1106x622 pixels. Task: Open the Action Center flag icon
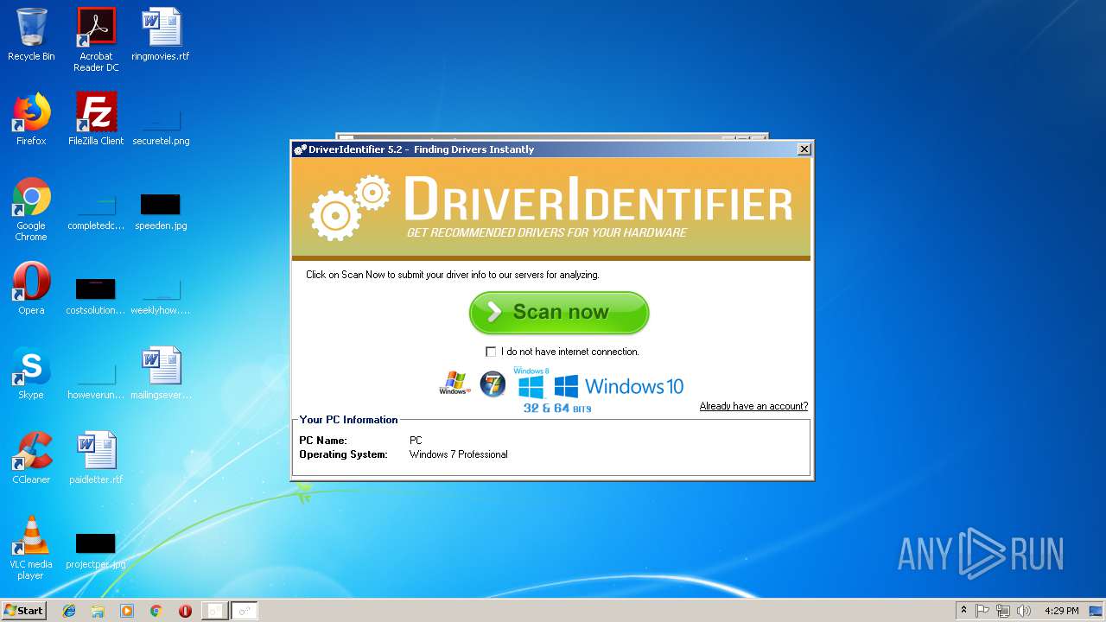pyautogui.click(x=982, y=610)
